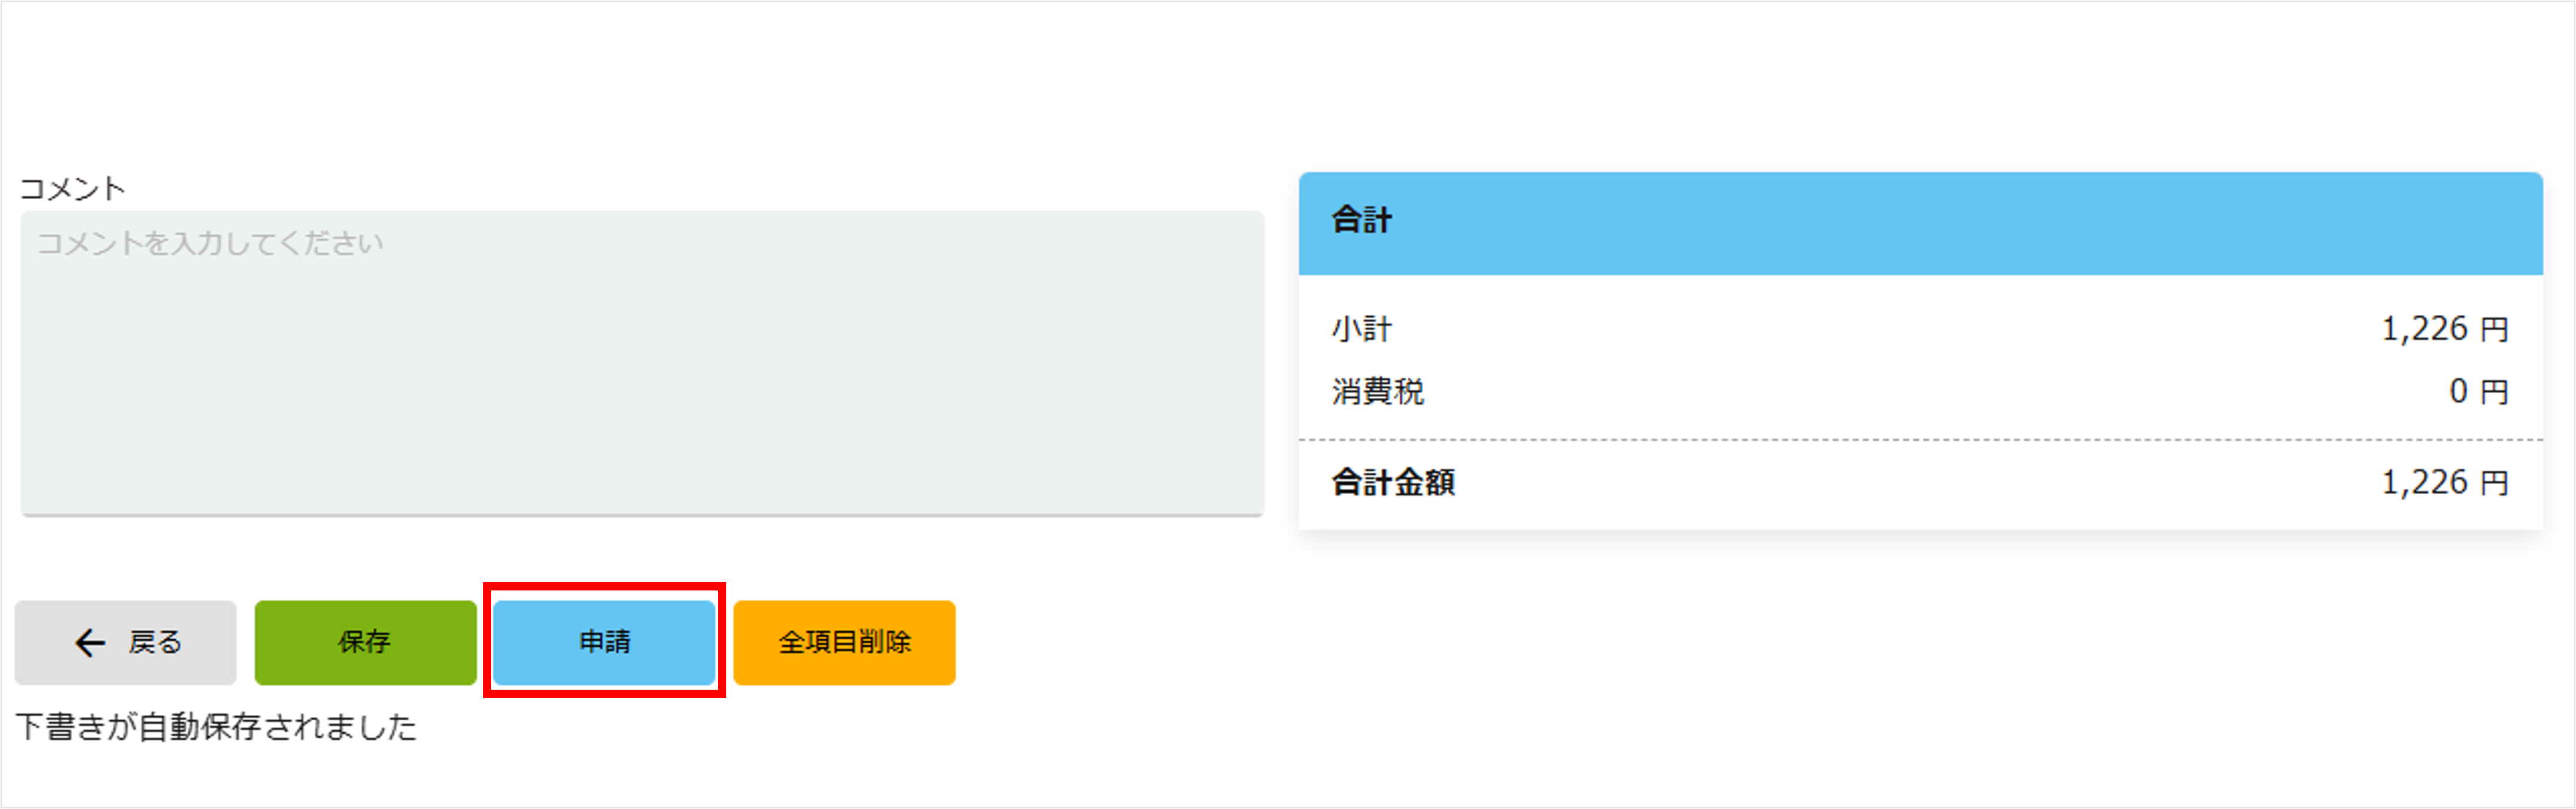The image size is (2576, 809).
Task: Click the 消費税 tax label
Action: coord(1377,391)
